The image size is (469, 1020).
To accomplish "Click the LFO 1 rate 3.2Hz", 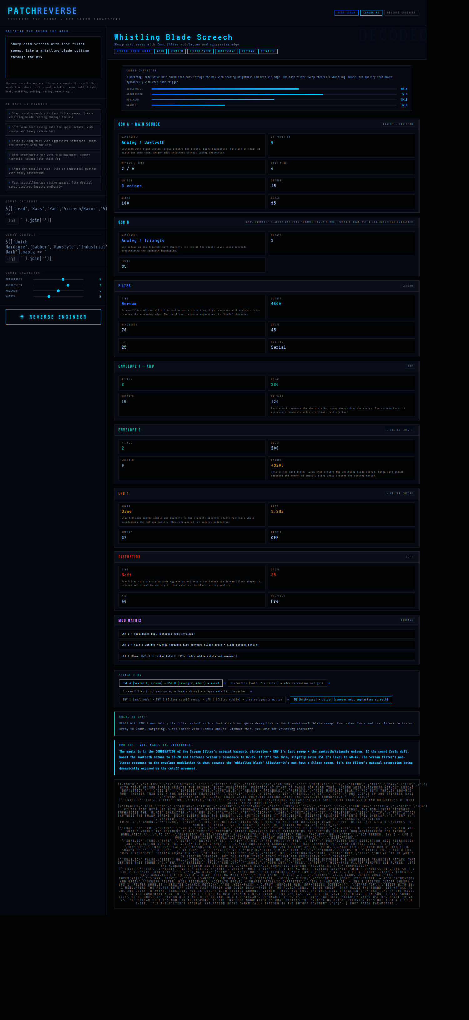I will 277,511.
